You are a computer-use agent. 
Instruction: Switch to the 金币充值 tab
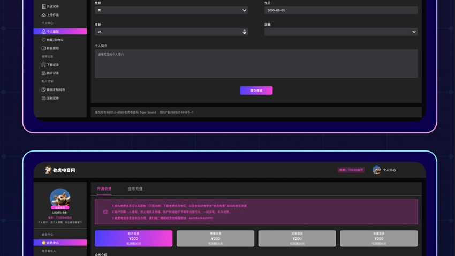[135, 189]
